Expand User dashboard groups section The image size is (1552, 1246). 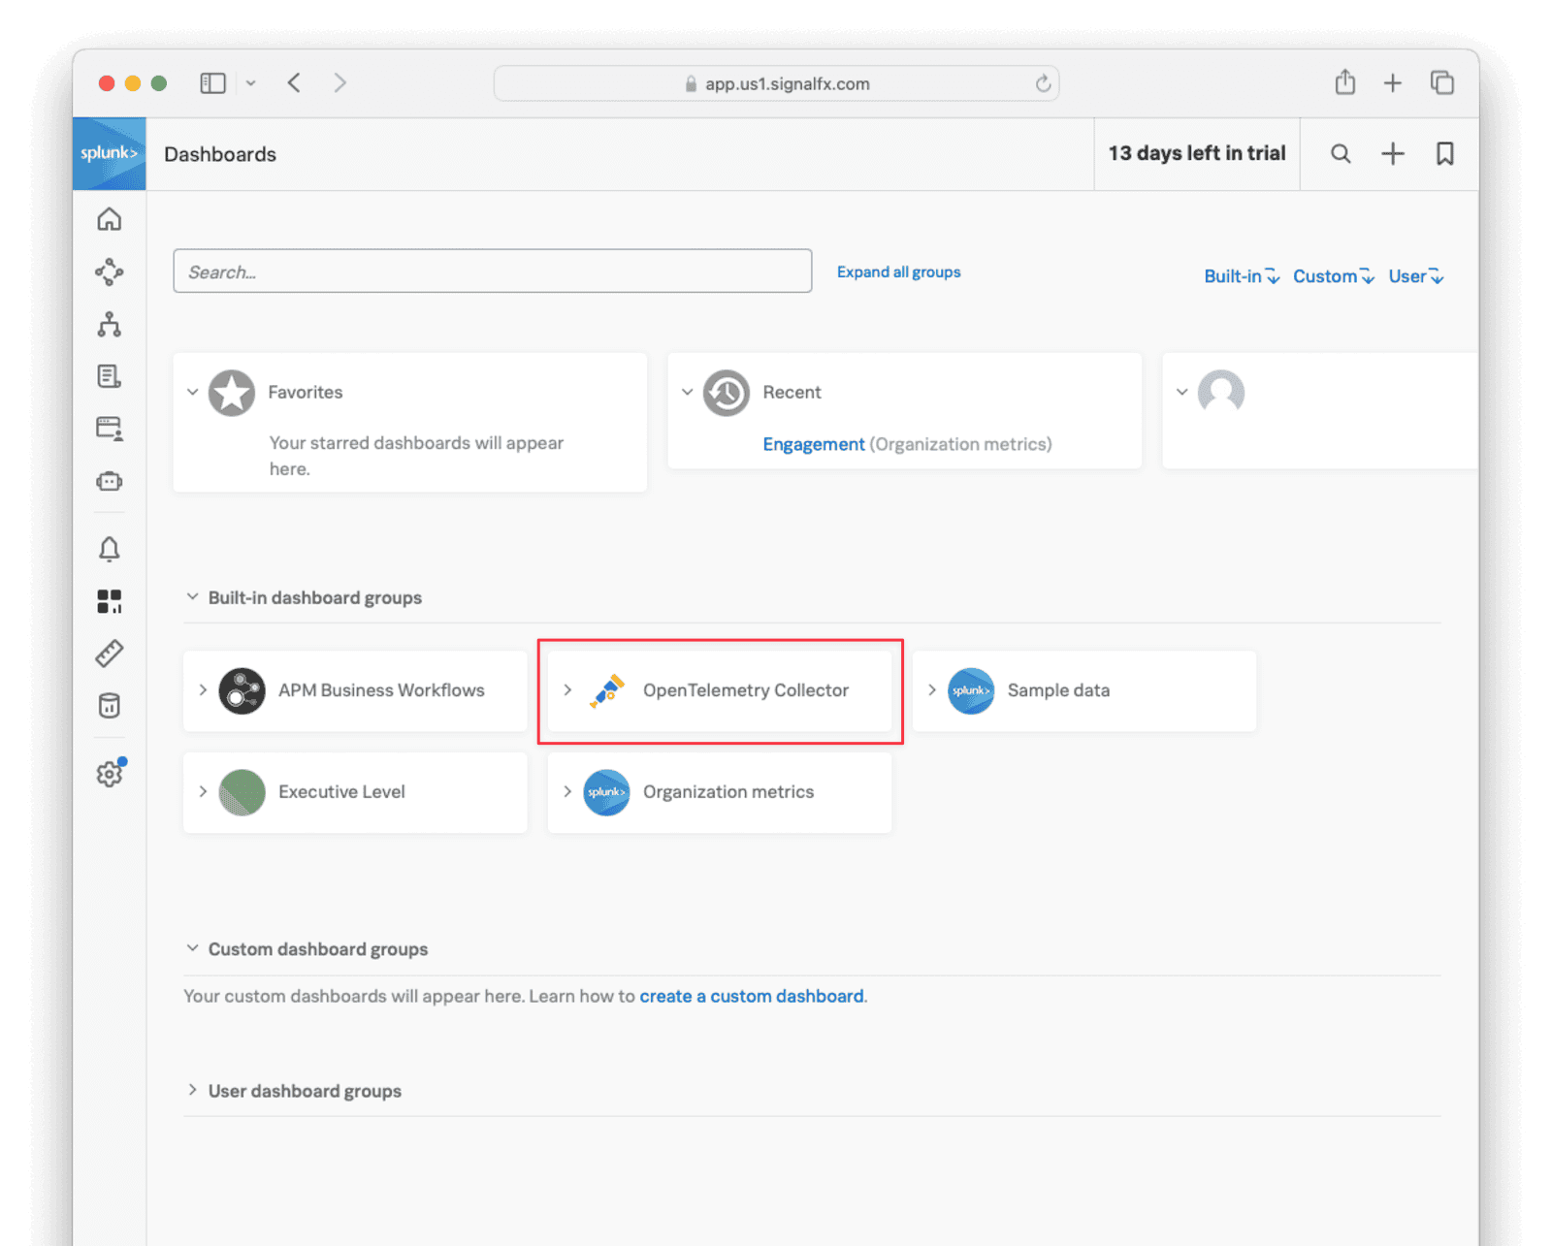pos(192,1089)
